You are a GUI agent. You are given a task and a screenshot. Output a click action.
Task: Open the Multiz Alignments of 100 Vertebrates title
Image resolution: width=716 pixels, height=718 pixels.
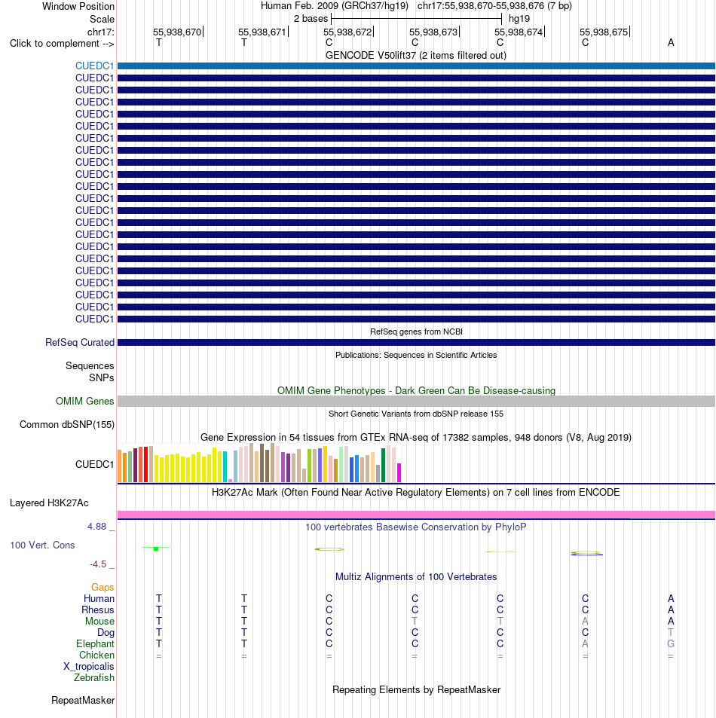416,576
